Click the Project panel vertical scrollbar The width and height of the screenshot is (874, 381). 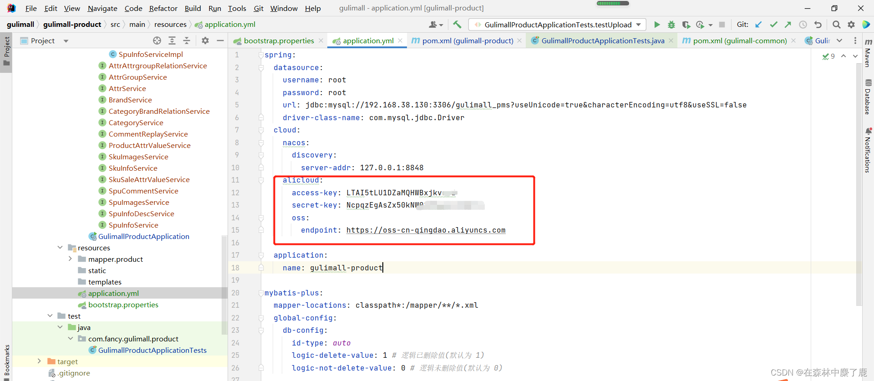[224, 284]
